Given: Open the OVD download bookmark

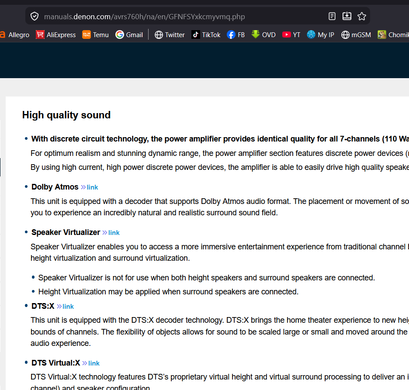Looking at the screenshot, I should point(263,35).
